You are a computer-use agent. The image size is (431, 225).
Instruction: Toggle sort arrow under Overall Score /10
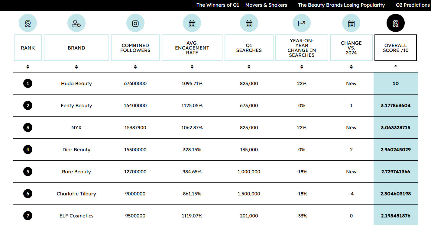[396, 66]
